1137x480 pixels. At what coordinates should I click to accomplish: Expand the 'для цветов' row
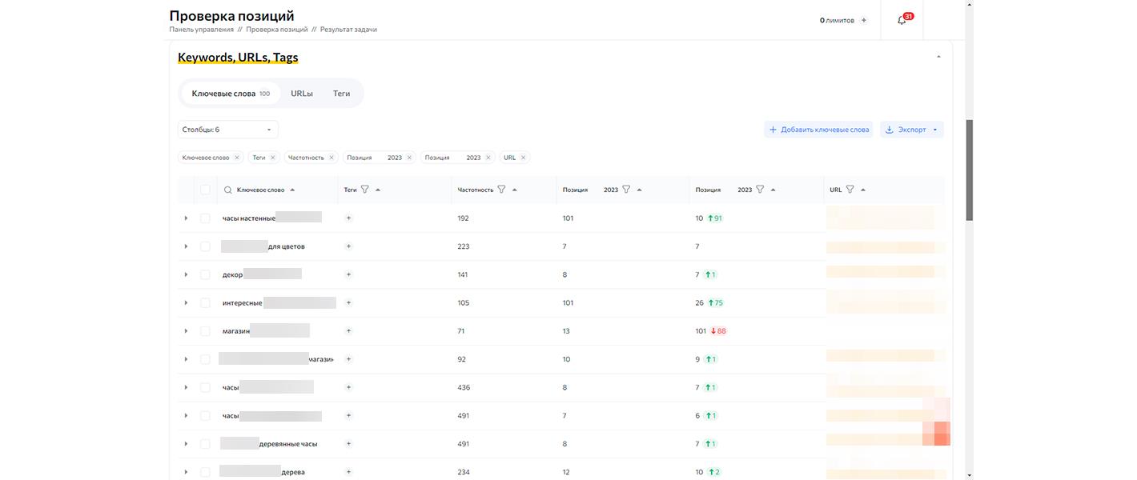[x=186, y=246]
